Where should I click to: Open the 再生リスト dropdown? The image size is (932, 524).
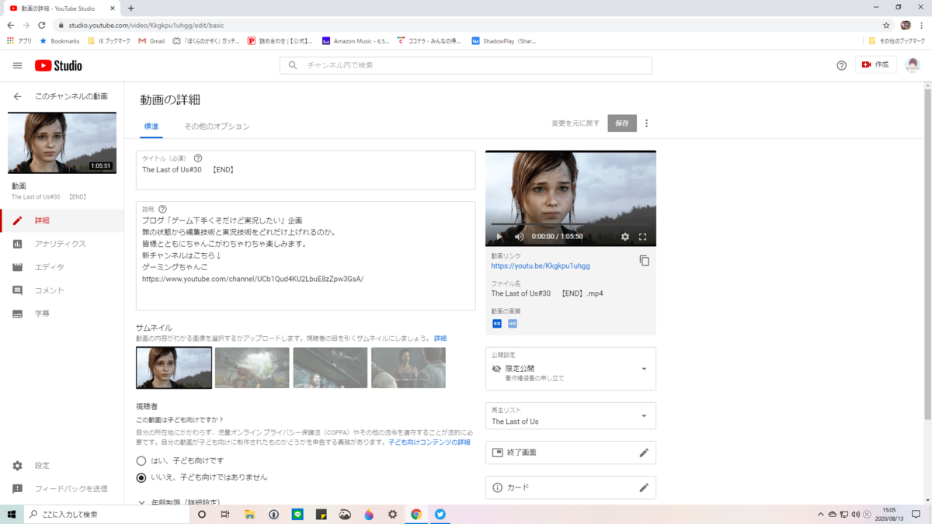pos(571,416)
